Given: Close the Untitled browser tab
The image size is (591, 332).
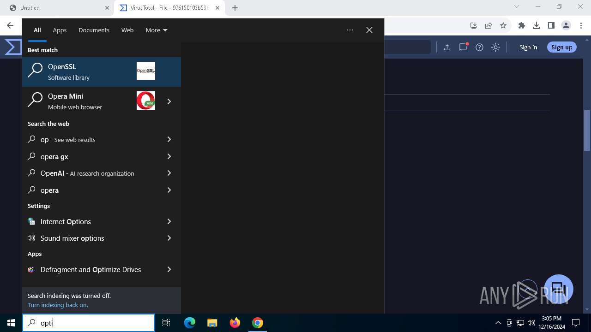Looking at the screenshot, I should point(107,8).
